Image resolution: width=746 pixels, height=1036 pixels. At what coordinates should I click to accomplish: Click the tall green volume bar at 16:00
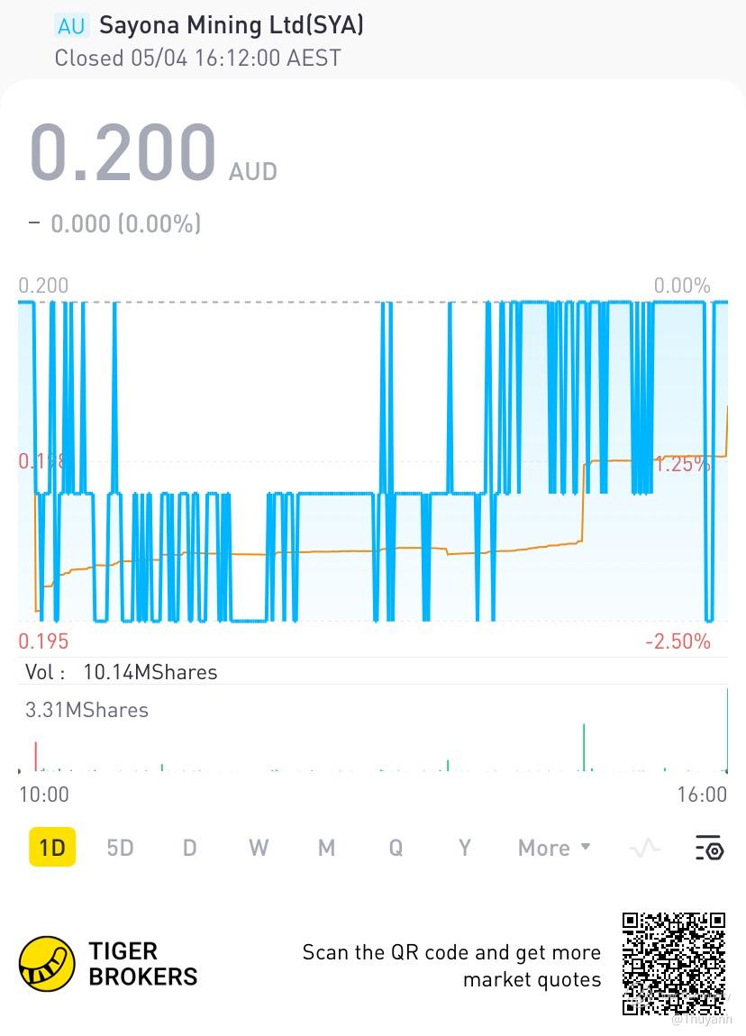[x=727, y=730]
